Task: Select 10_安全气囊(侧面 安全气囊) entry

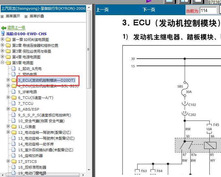Action: pos(41,121)
